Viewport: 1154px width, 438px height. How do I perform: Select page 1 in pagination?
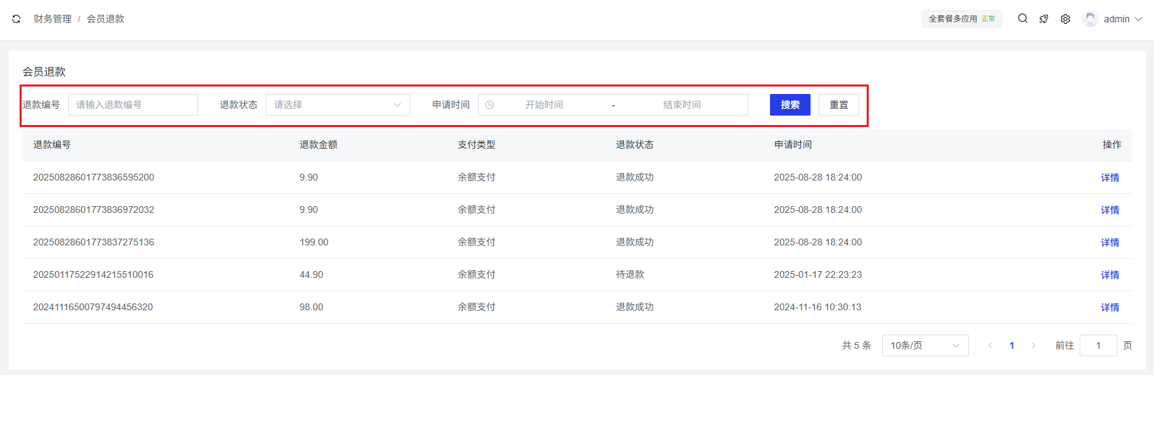1011,345
